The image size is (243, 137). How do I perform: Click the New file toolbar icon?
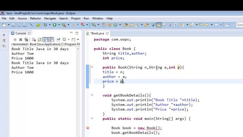click(4, 25)
